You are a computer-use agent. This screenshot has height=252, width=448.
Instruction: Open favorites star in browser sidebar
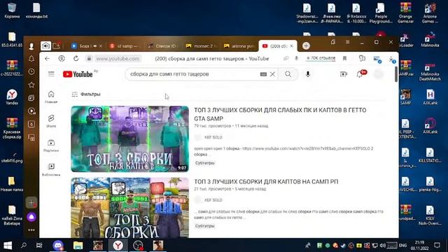tap(31, 85)
